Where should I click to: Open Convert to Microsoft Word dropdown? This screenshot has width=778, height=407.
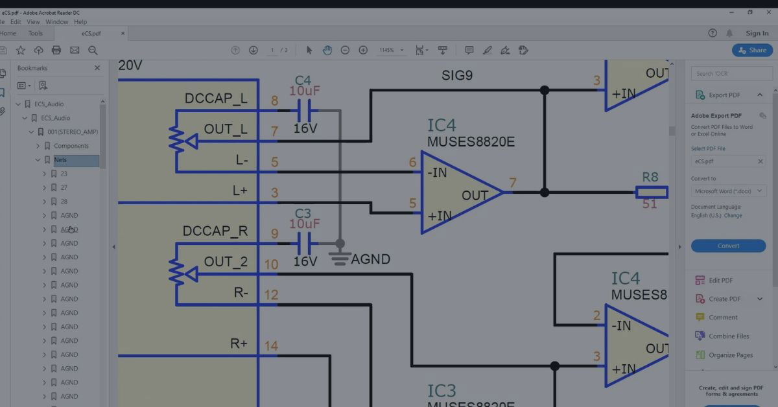(728, 191)
